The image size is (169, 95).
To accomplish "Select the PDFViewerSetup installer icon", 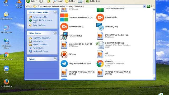I will click(x=64, y=36).
